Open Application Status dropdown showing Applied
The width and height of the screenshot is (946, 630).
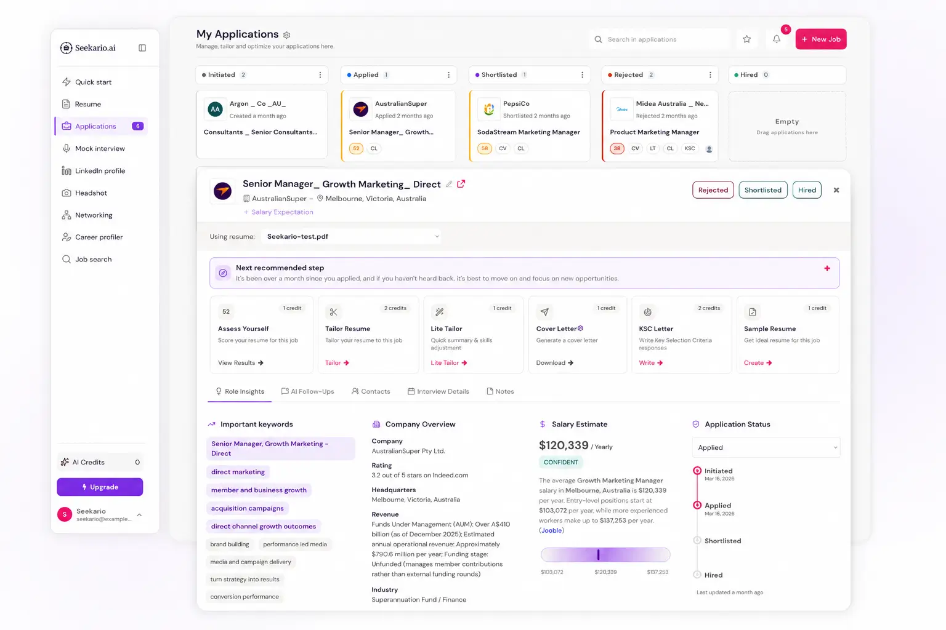pos(766,447)
